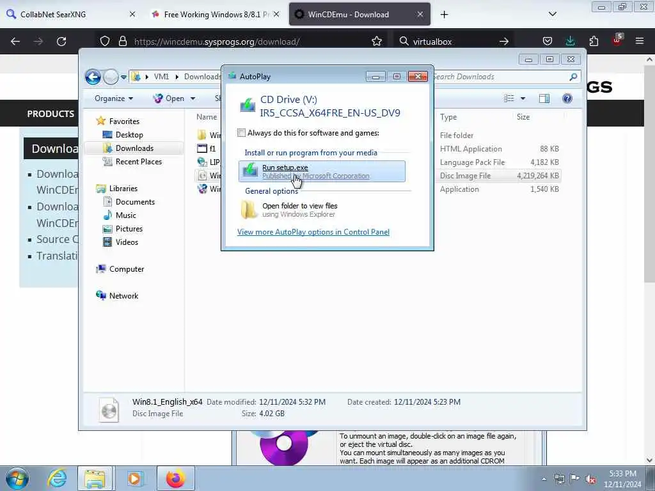655x491 pixels.
Task: Click the search go arrow
Action: [x=504, y=42]
